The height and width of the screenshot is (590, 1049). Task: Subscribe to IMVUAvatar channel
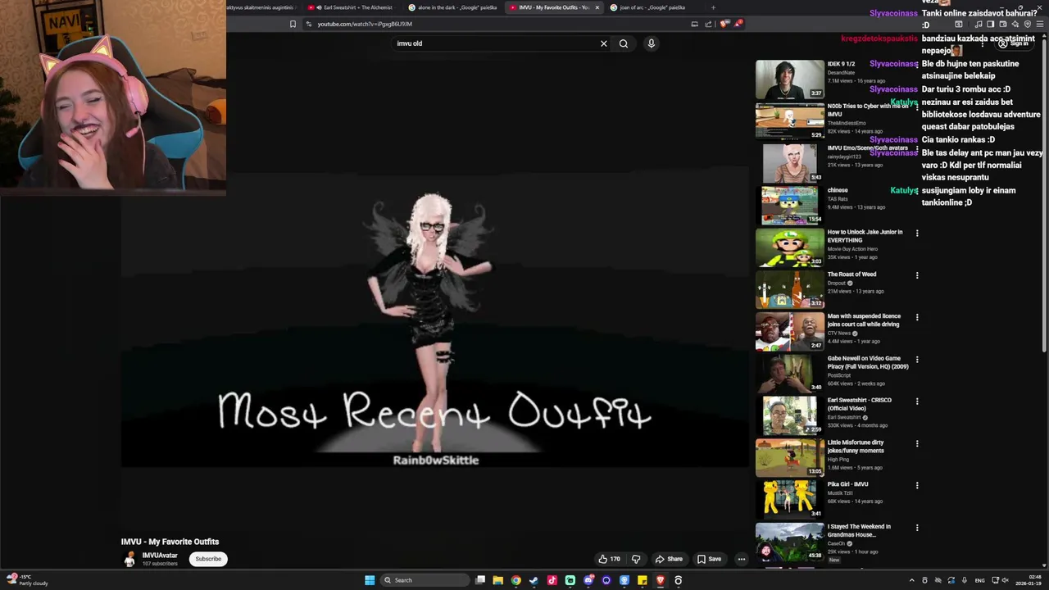[208, 559]
